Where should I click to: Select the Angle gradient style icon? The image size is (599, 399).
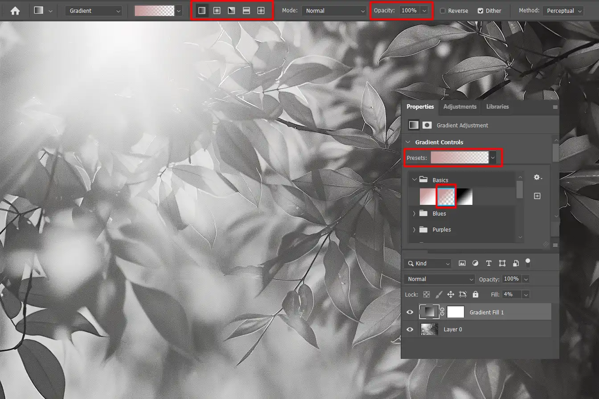(x=231, y=11)
